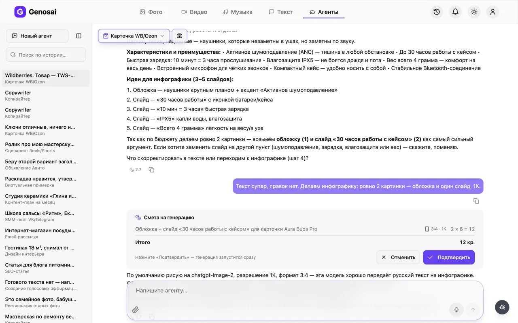Click Подтвердить to start generation
This screenshot has width=518, height=323.
point(449,257)
